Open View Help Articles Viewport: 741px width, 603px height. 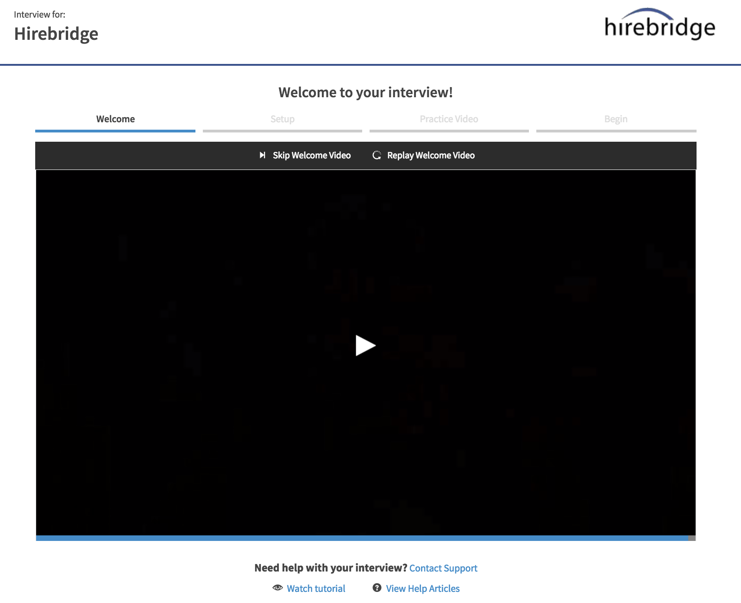click(422, 588)
